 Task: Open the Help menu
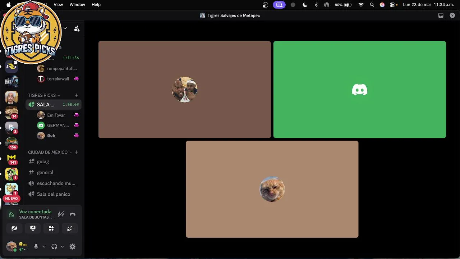[x=96, y=5]
